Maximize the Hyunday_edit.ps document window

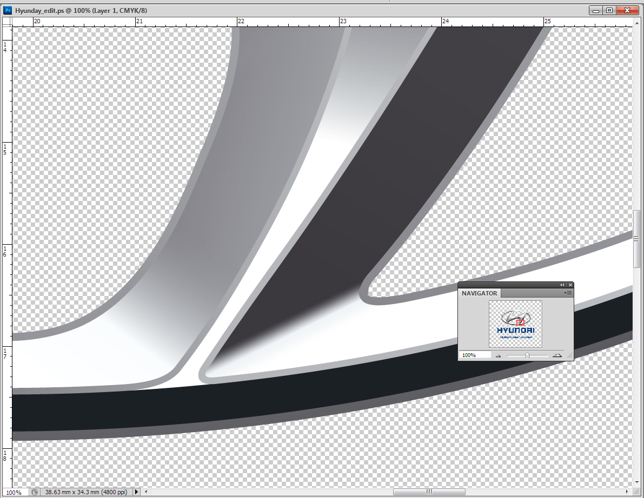(x=609, y=10)
